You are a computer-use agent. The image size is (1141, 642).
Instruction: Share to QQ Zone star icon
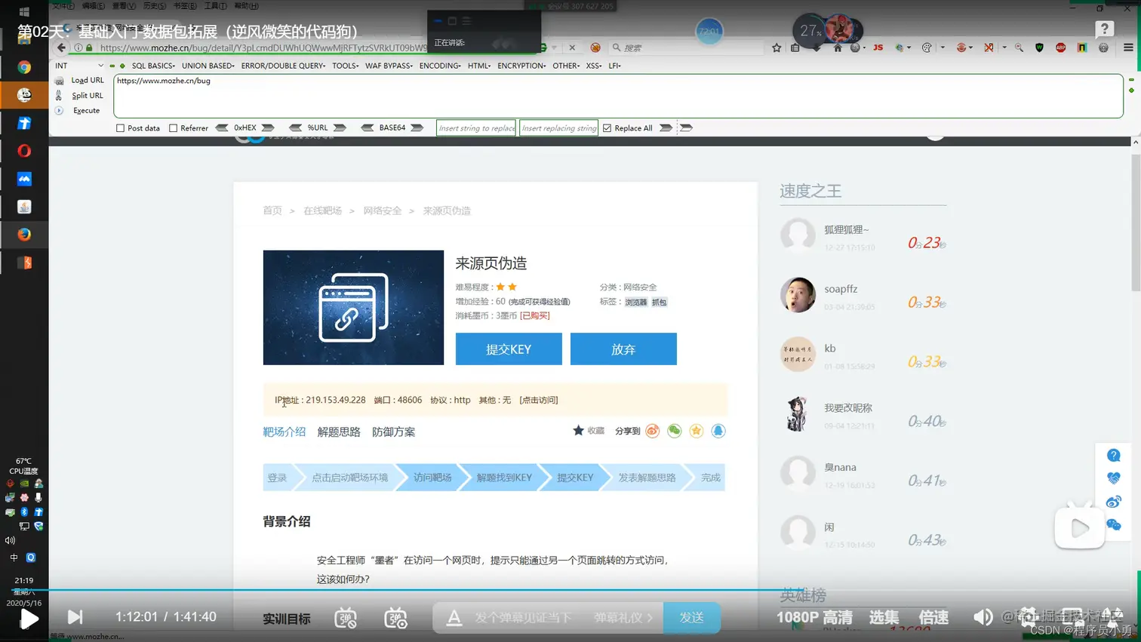(697, 431)
